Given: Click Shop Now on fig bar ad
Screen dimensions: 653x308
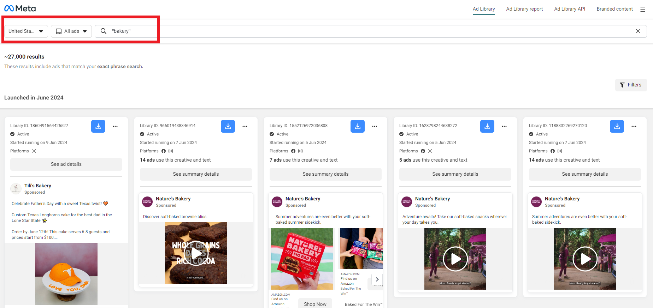Looking at the screenshot, I should (315, 304).
